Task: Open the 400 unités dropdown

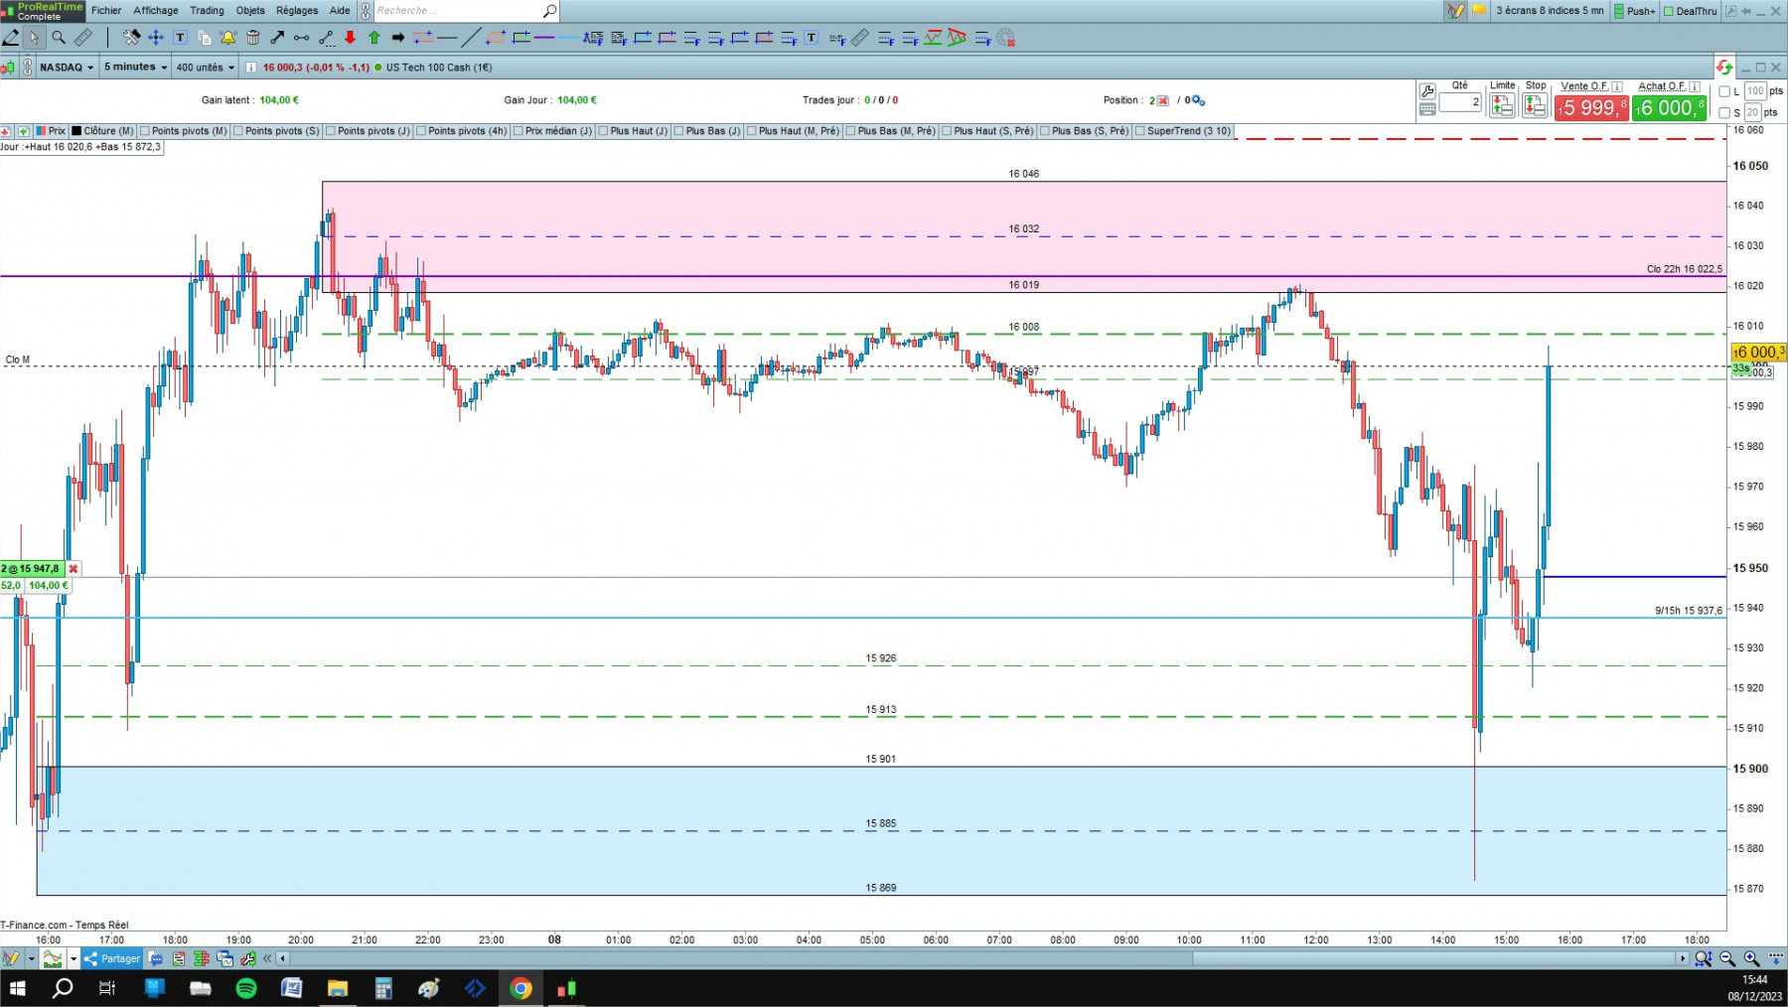Action: click(x=205, y=68)
